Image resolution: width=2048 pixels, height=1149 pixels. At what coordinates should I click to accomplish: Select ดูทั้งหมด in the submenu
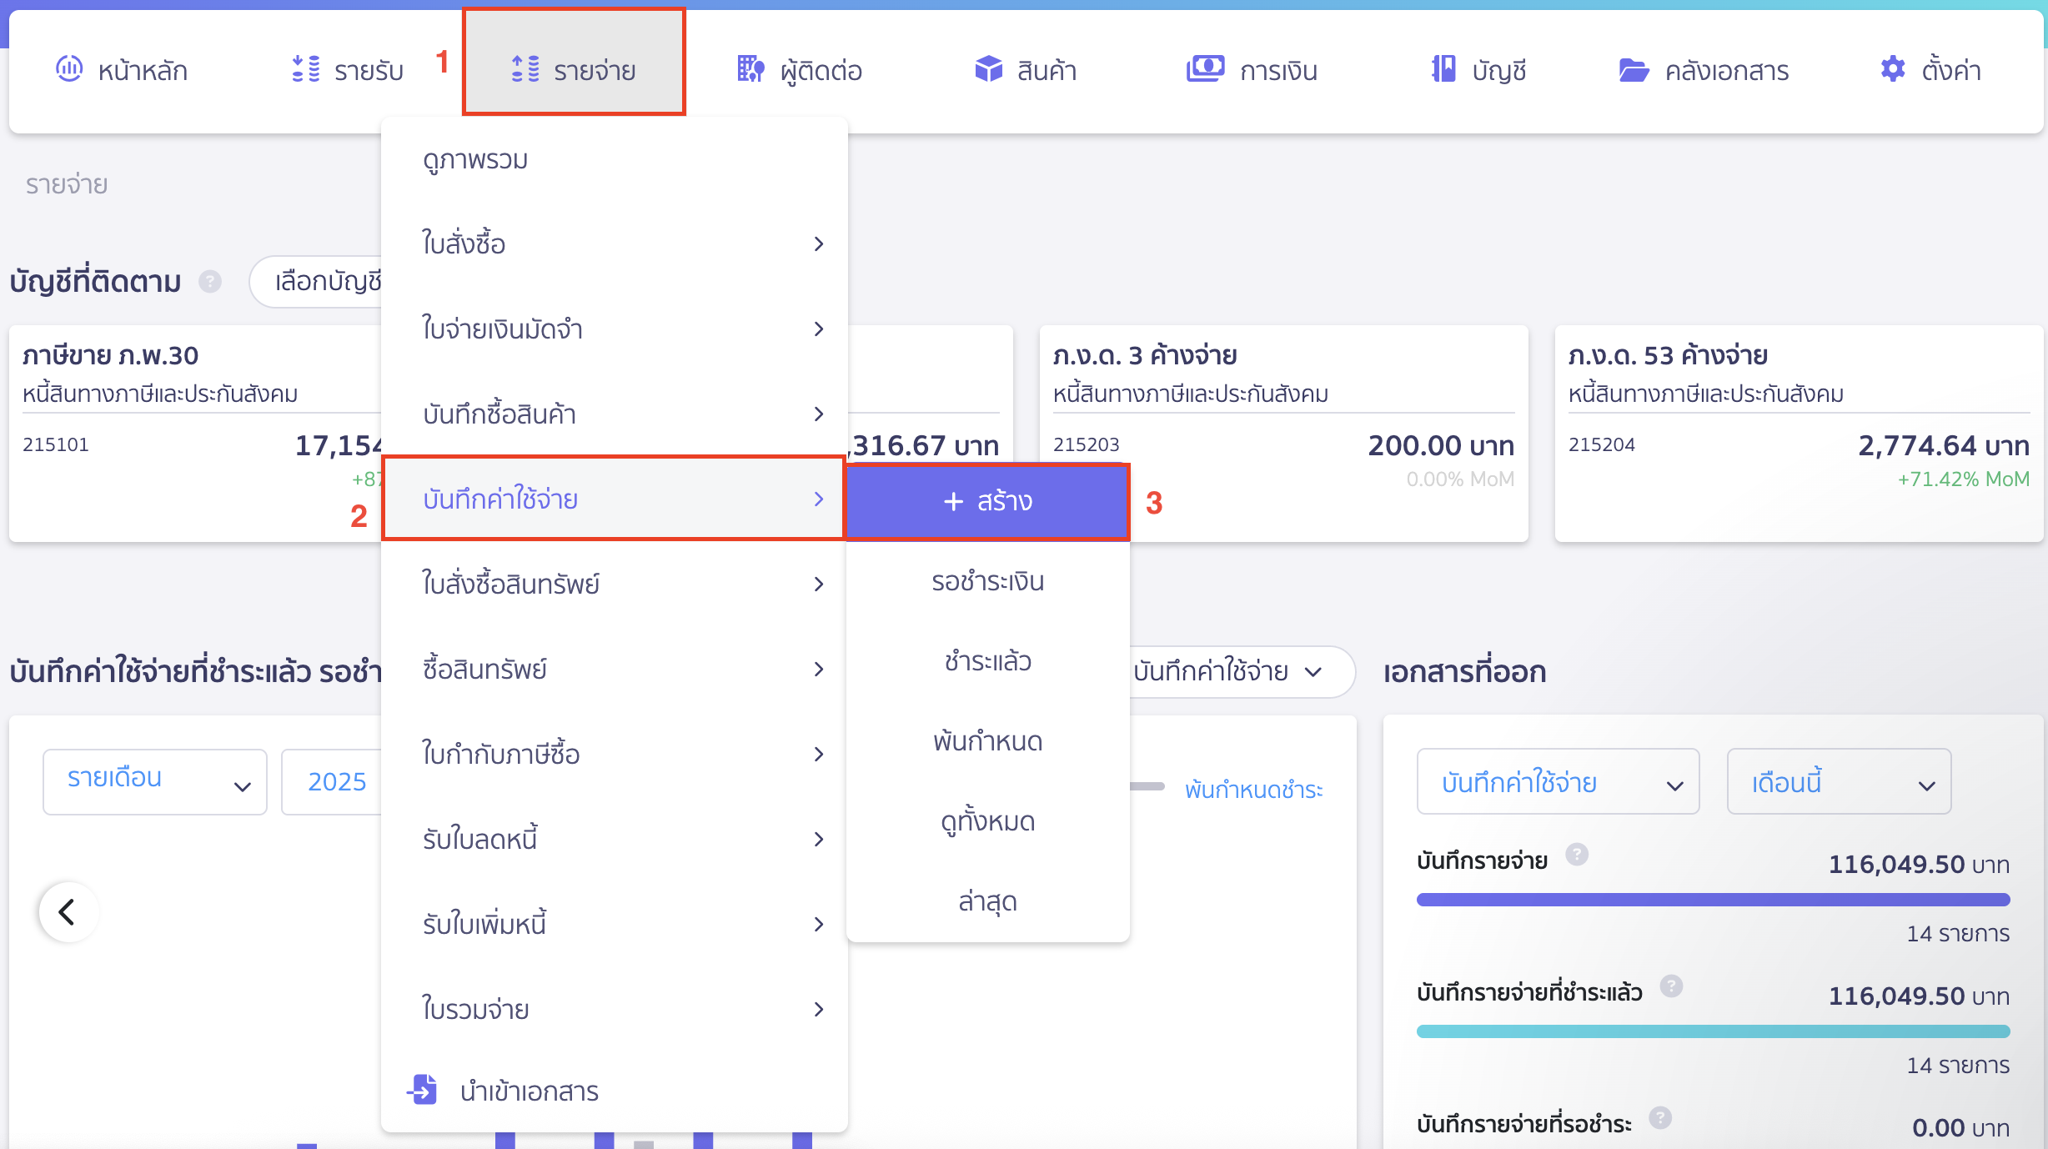tap(987, 821)
